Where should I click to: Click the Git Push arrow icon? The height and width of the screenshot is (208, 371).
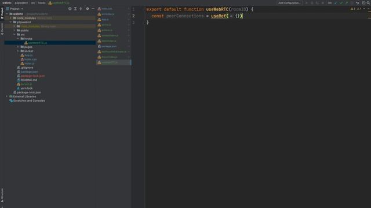click(x=347, y=3)
